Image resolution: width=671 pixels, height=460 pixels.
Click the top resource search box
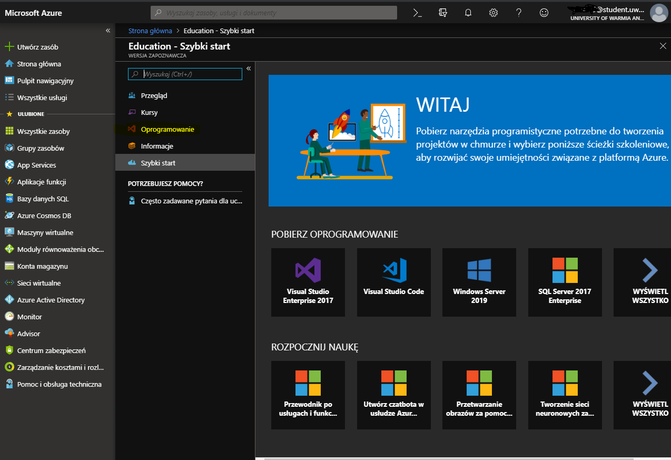274,13
